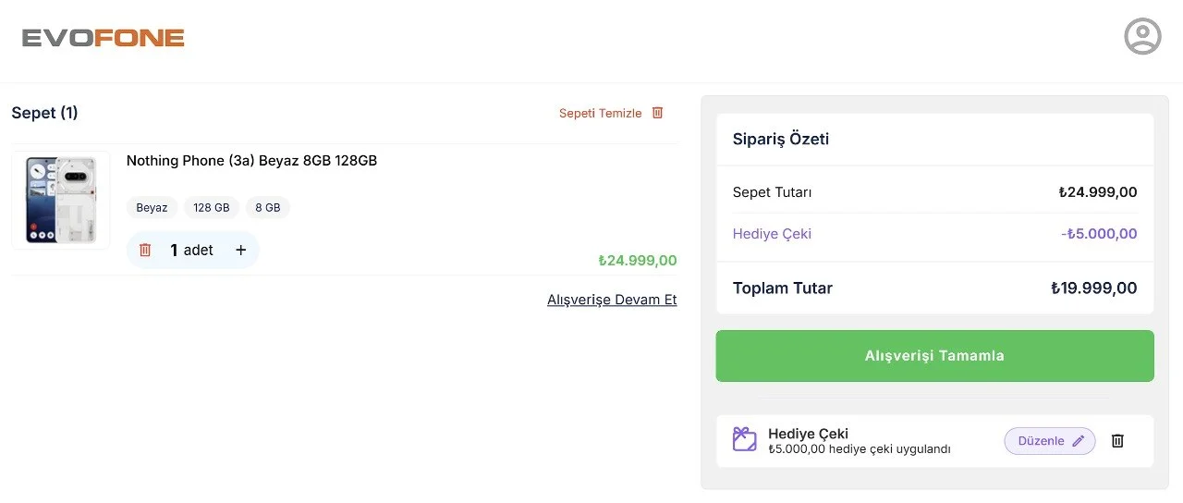Viewport: 1183px width, 503px height.
Task: Open the Nothing Phone (3a) Beyaz product title
Action: pos(251,161)
